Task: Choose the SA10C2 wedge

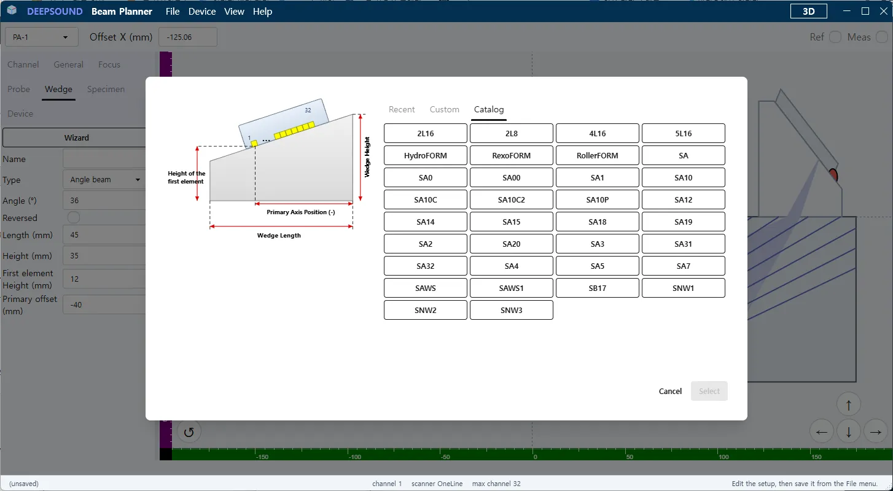Action: (512, 199)
